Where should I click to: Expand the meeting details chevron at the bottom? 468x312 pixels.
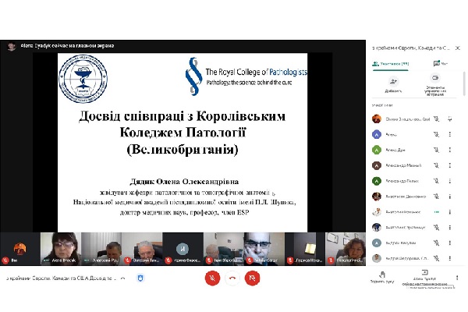pos(122,278)
